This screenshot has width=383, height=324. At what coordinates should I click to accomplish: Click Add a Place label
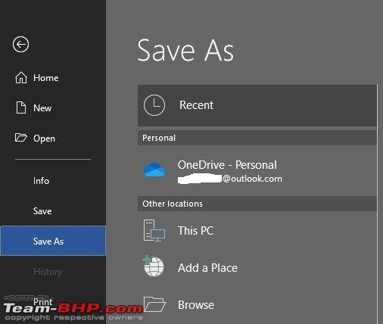pyautogui.click(x=207, y=267)
